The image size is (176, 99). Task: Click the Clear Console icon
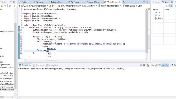click(153, 65)
